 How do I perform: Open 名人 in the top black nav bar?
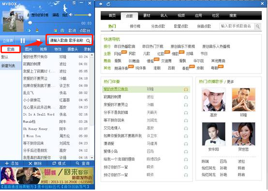point(164,15)
